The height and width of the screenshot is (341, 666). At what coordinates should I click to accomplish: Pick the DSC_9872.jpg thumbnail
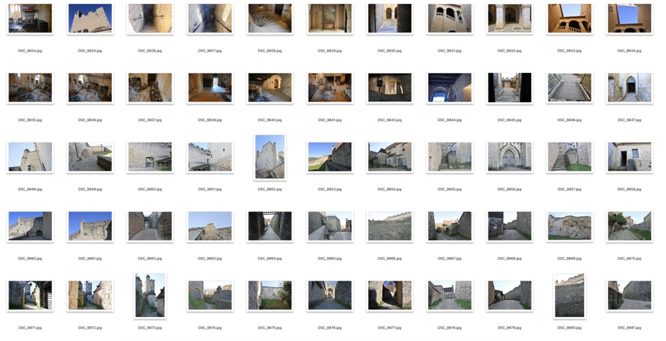point(90,295)
